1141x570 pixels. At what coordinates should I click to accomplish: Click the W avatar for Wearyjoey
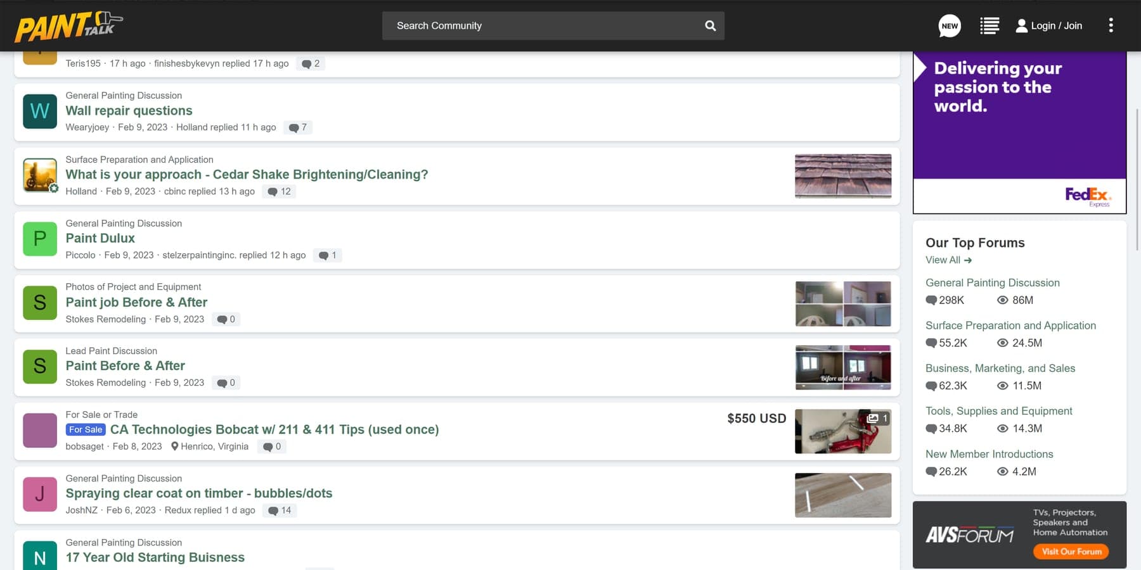pos(40,111)
